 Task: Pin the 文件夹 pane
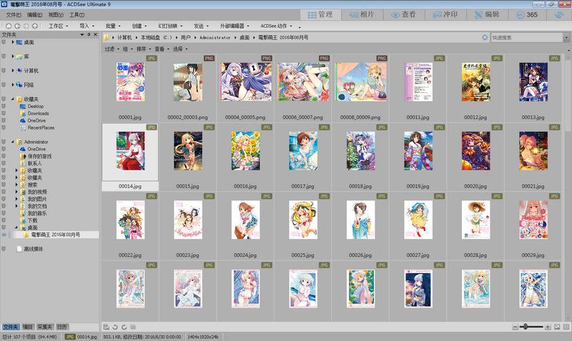pos(89,34)
